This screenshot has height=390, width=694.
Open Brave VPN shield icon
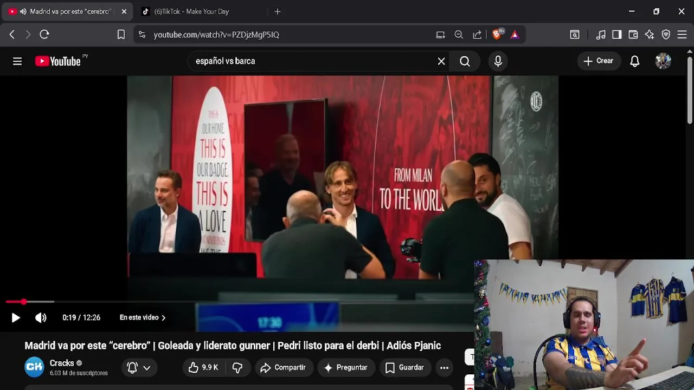tap(666, 35)
